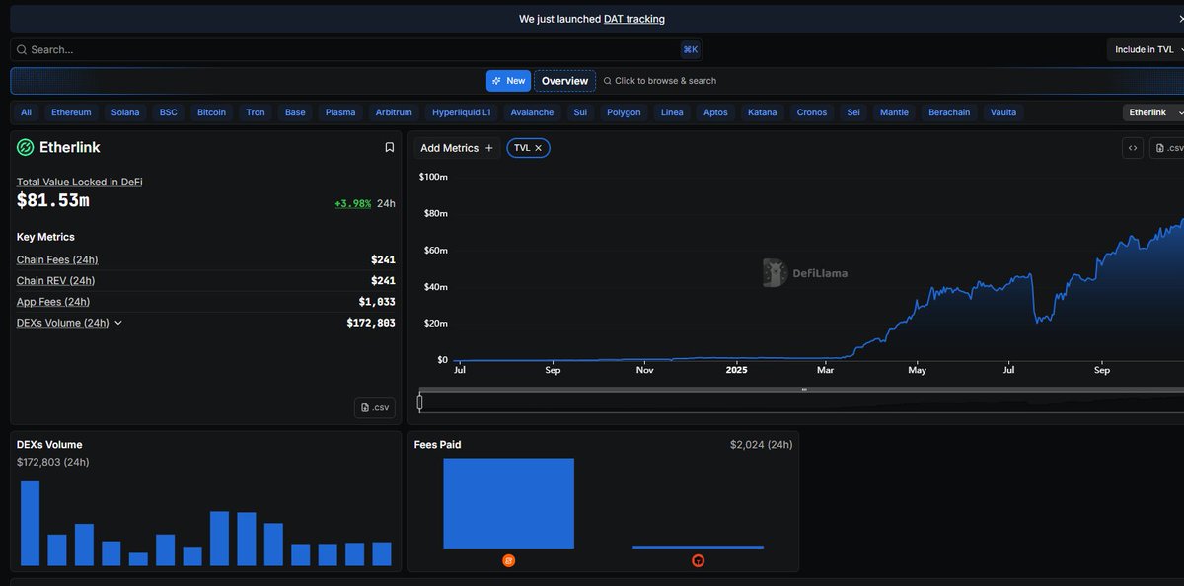This screenshot has height=586, width=1184.
Task: Pick the Aptos chain filter
Action: pyautogui.click(x=715, y=112)
